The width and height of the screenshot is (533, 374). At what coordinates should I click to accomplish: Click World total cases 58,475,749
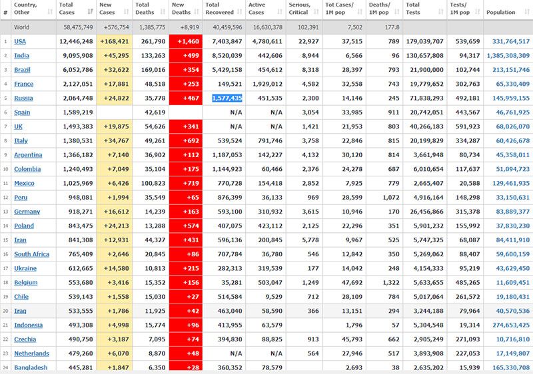click(x=78, y=27)
